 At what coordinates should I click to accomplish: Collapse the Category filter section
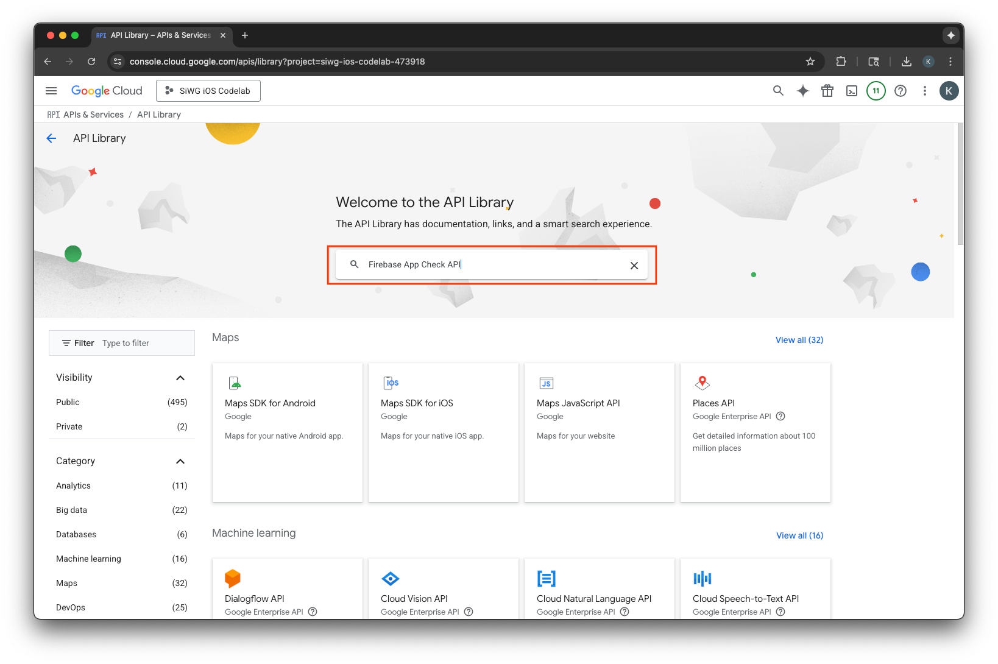(180, 461)
